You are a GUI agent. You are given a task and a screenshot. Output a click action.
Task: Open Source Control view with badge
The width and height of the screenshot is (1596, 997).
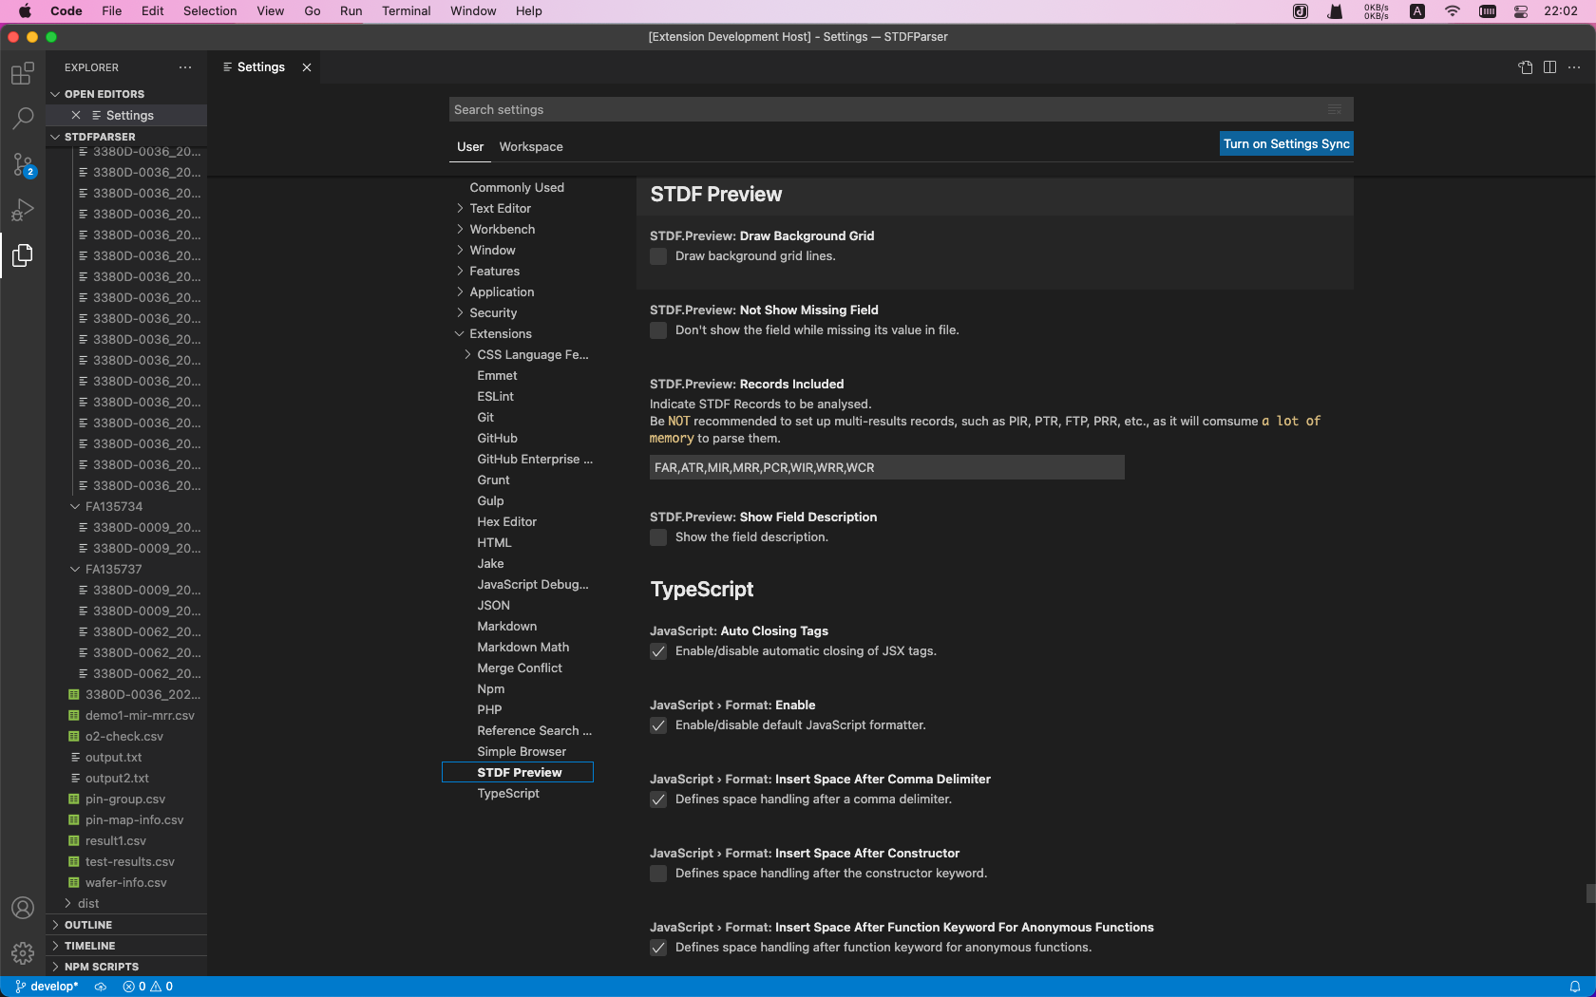[x=23, y=164]
